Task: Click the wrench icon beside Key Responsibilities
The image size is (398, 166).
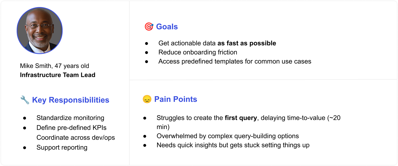Action: [25, 100]
